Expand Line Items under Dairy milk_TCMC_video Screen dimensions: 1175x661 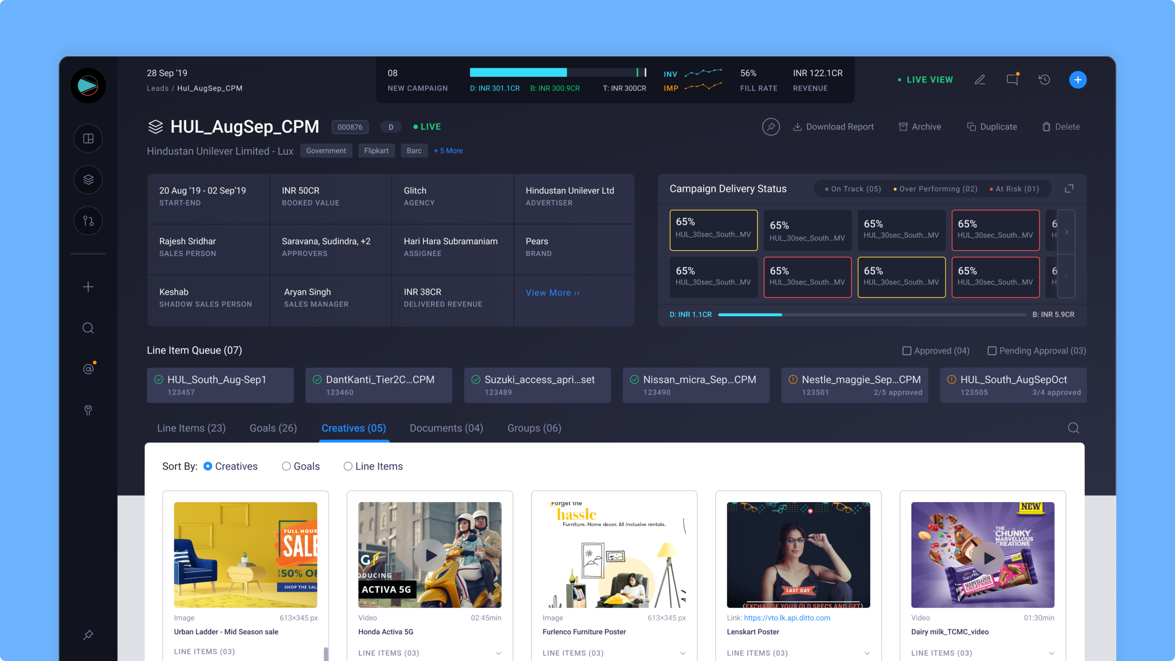pos(1052,653)
